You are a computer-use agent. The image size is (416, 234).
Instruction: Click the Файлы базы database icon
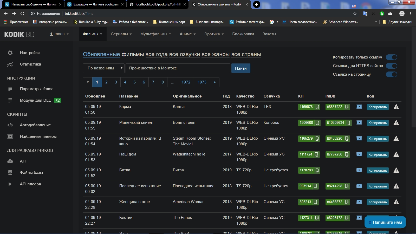click(10, 173)
